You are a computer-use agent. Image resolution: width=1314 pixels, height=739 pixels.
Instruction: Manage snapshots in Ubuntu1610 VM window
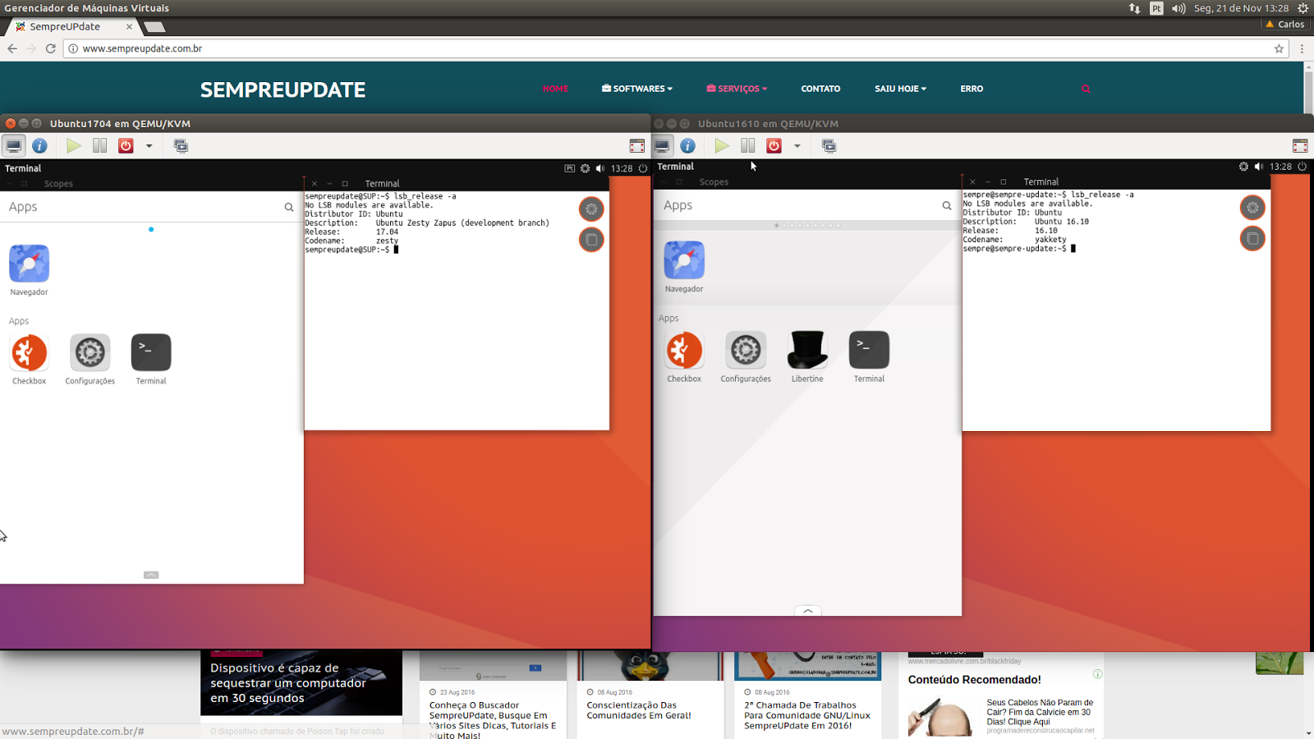pyautogui.click(x=829, y=146)
